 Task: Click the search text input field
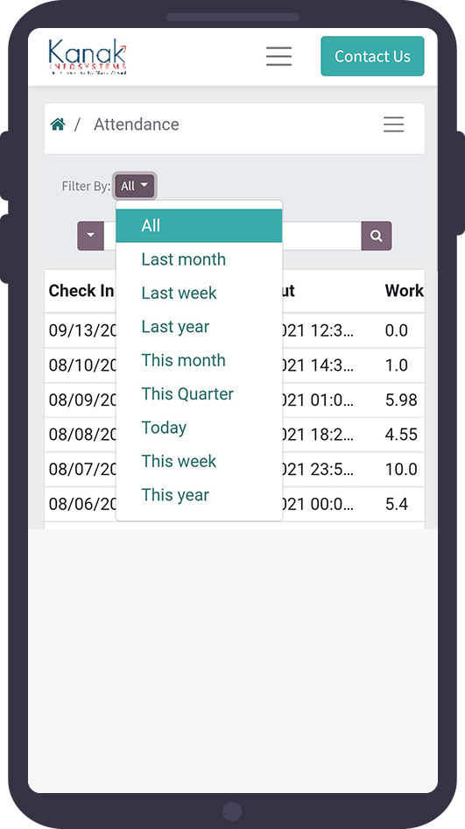321,236
